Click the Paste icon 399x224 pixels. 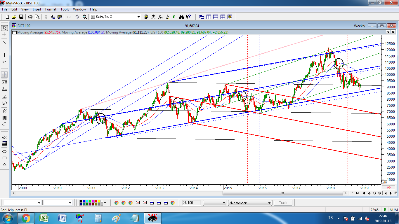click(x=60, y=17)
